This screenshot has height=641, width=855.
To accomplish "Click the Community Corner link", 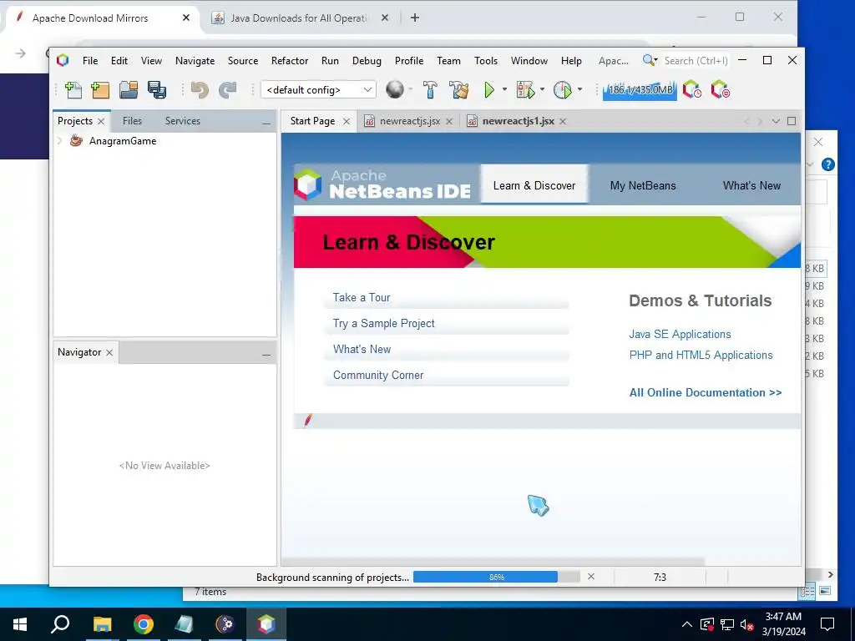I will (378, 375).
